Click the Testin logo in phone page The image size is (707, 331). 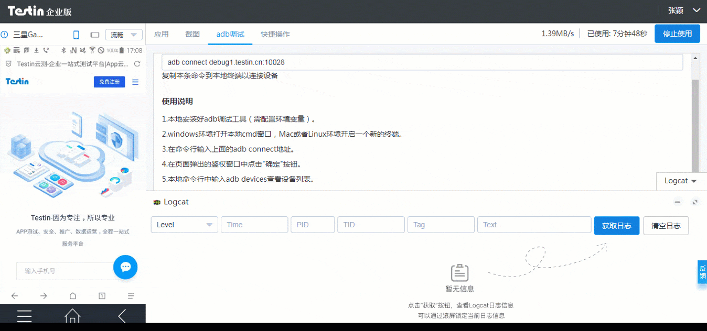click(17, 82)
